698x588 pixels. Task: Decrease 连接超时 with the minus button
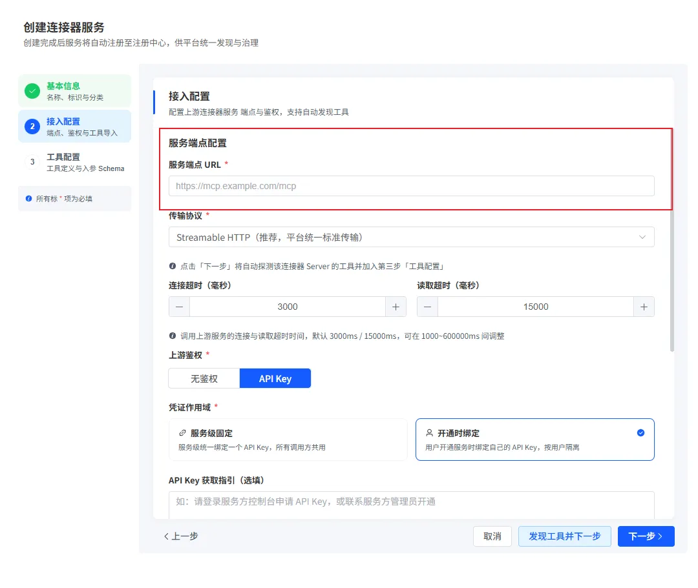coord(180,307)
